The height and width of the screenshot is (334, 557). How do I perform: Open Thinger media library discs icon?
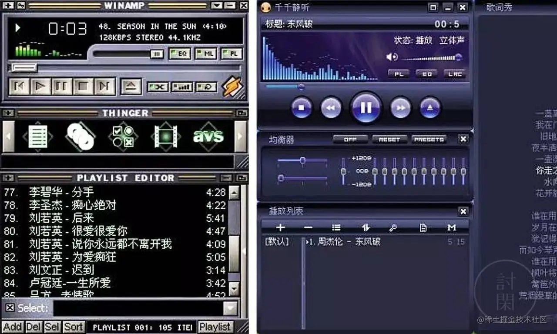[81, 137]
